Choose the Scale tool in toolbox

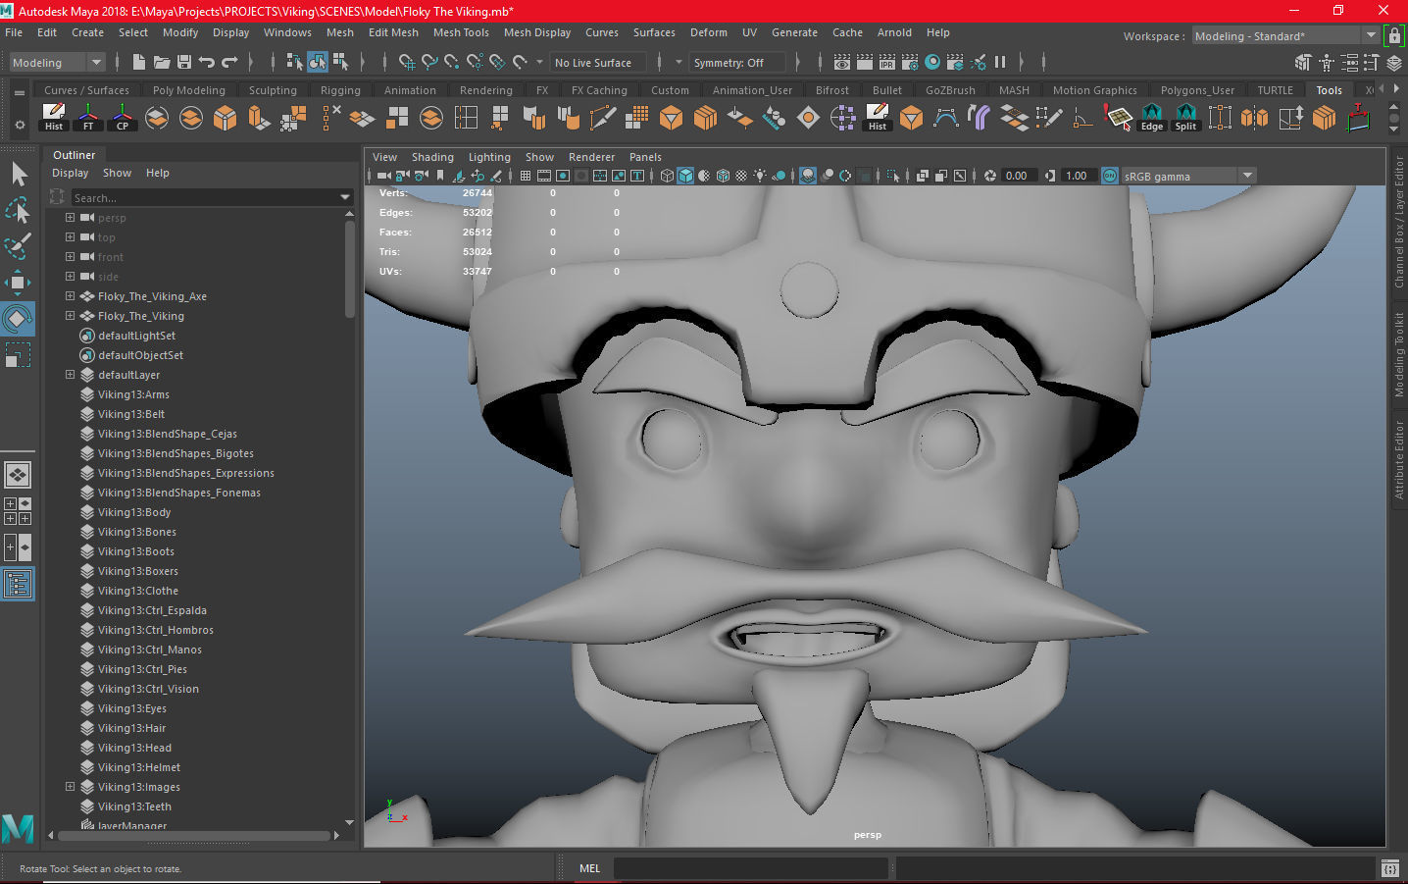coord(18,354)
